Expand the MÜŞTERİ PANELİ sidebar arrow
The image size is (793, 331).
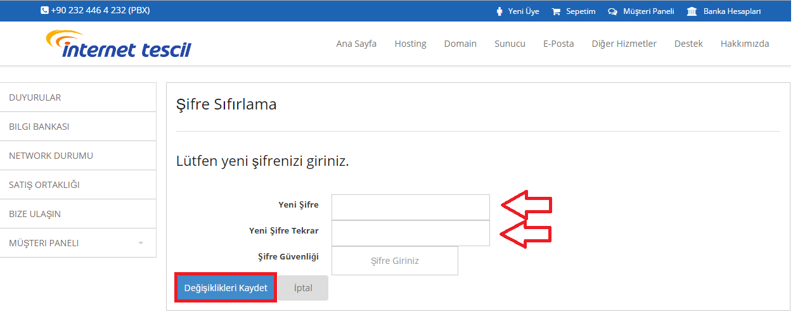[x=141, y=243]
